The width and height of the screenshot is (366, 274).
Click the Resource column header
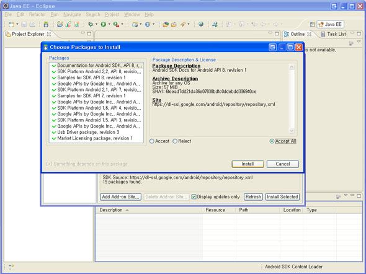(219, 210)
